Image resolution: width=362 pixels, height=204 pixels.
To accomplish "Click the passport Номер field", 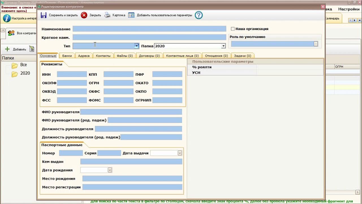I will [71, 153].
